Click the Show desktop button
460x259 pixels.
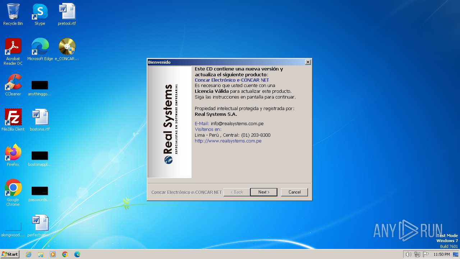(456, 254)
